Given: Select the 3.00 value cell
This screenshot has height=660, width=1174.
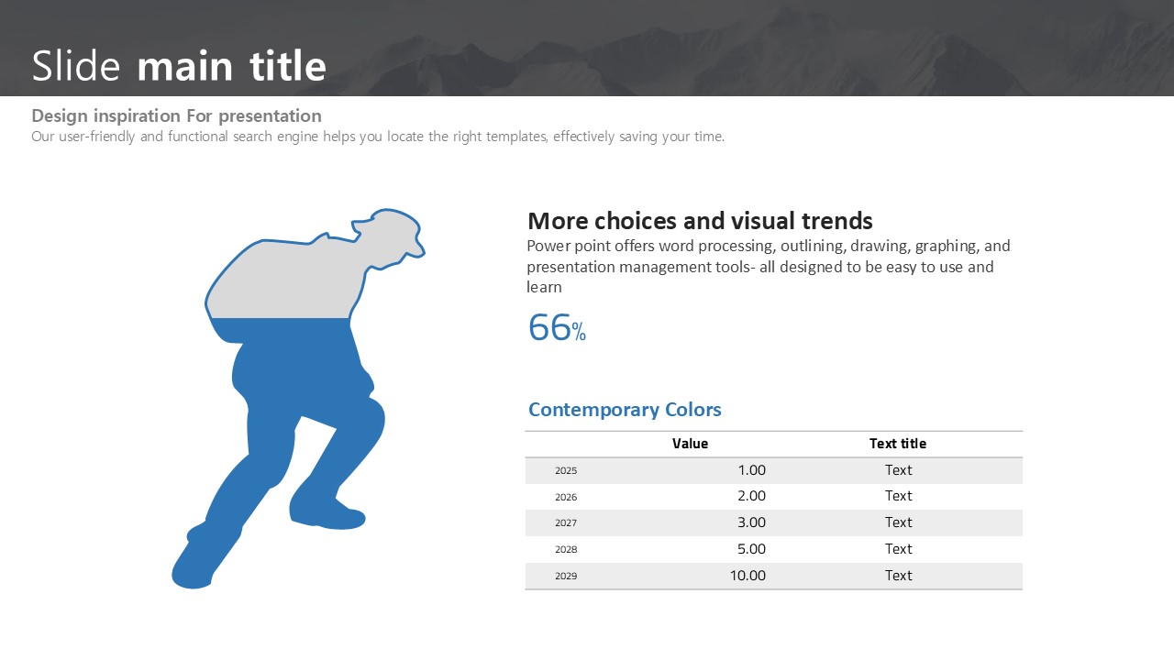Looking at the screenshot, I should [x=751, y=522].
